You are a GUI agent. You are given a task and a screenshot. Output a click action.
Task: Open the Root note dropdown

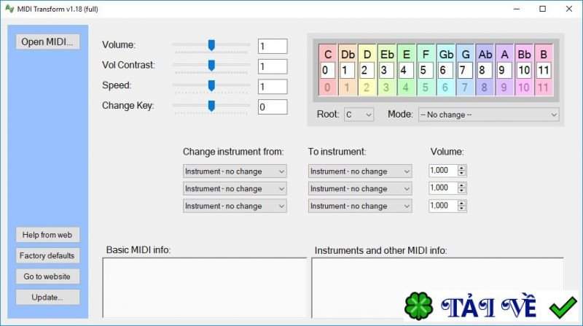coord(359,115)
